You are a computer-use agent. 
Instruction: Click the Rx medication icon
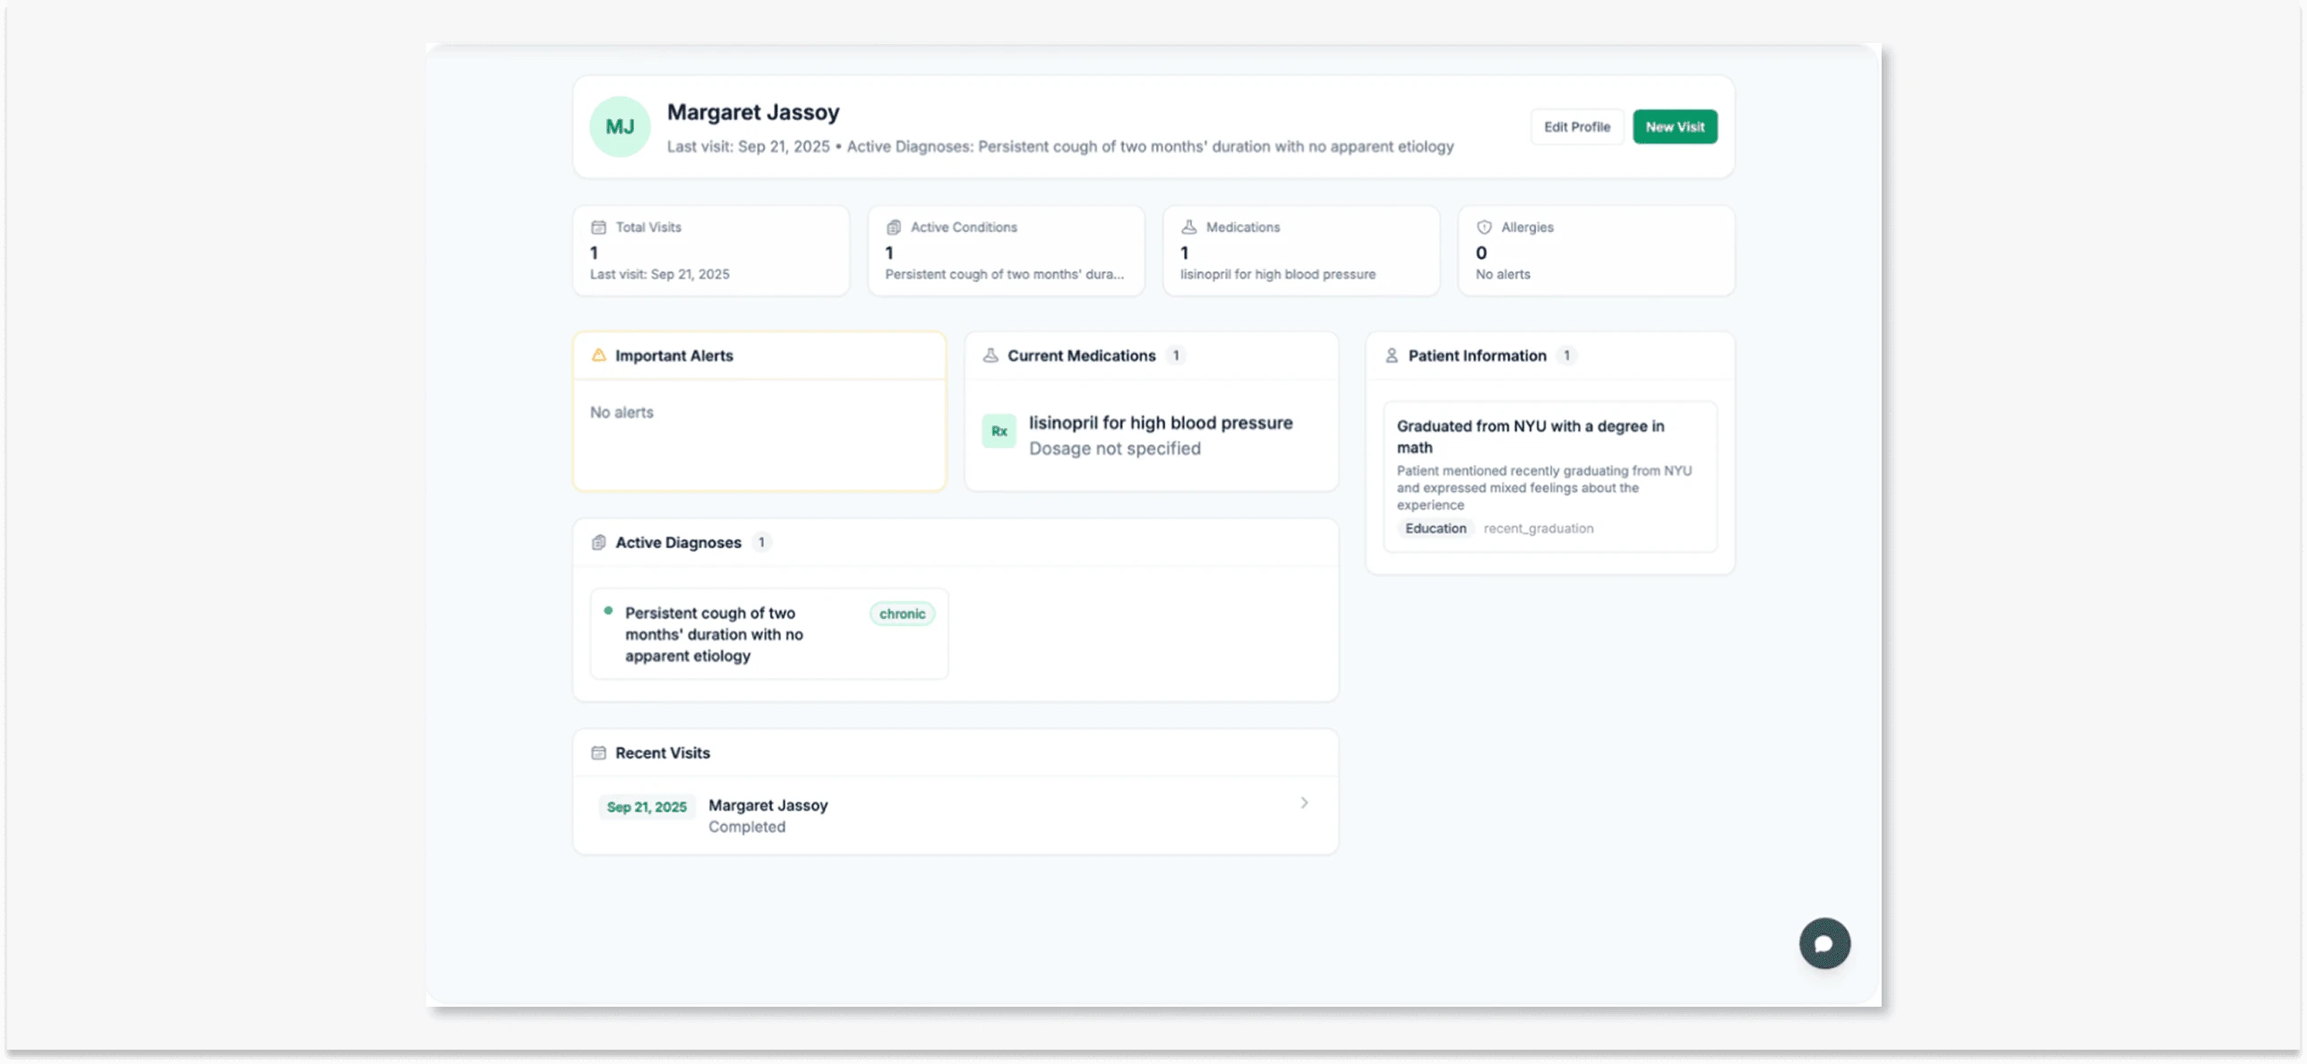click(999, 432)
